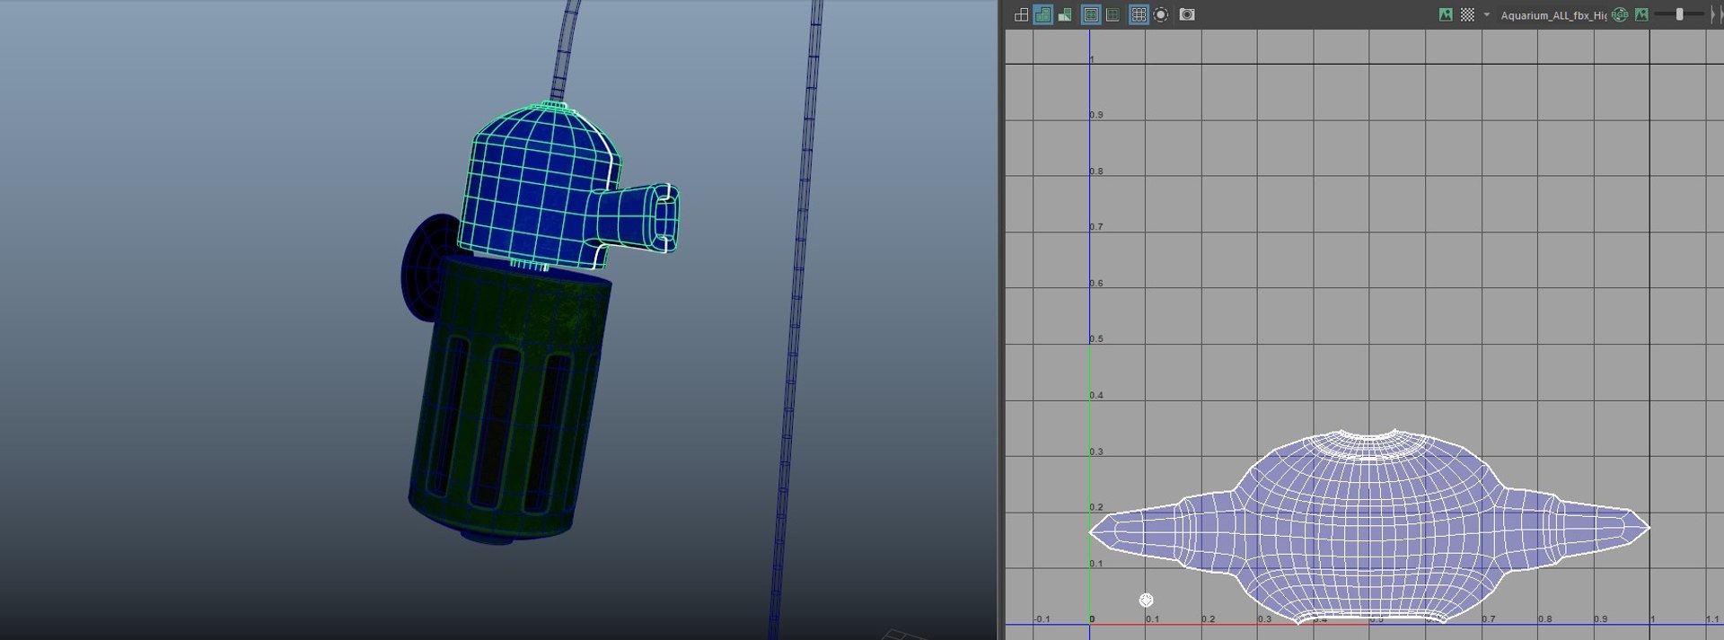Click the checkered tile pattern icon
The image size is (1724, 640).
tap(1467, 15)
